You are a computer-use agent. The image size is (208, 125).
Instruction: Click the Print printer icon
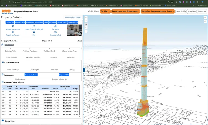(x=34, y=32)
